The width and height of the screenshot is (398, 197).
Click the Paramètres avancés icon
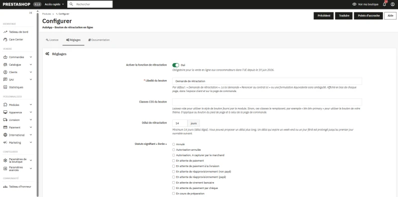[5, 169]
